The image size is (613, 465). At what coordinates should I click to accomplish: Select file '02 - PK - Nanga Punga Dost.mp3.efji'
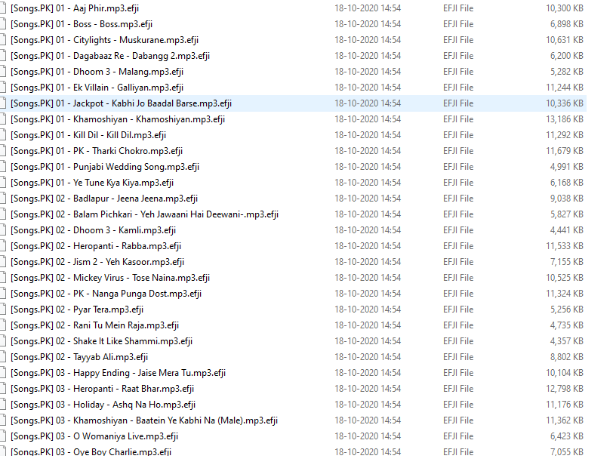click(106, 294)
